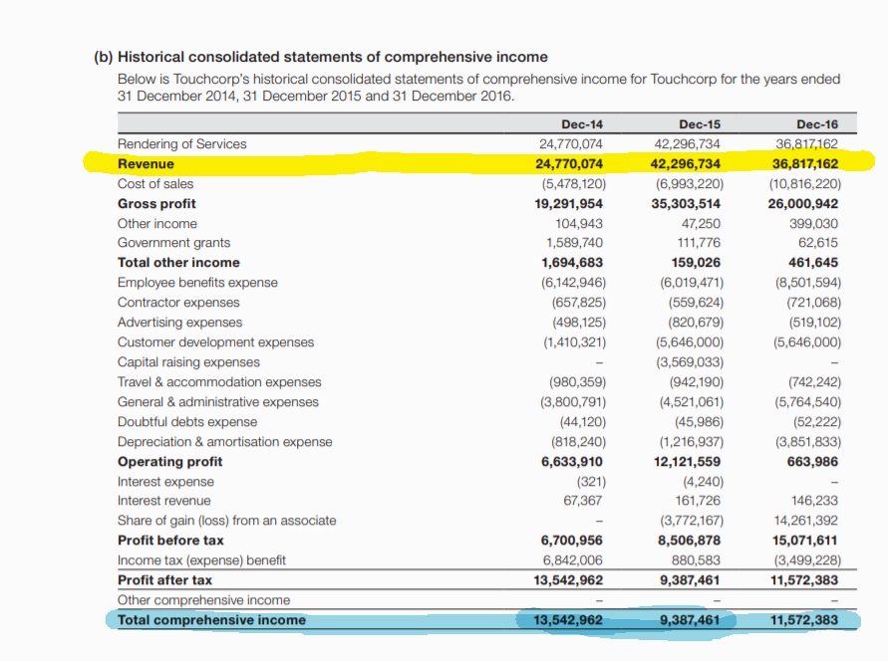Screen dimensions: 888x661
Task: Click 'Share of gain (loss) from an associate'
Action: click(226, 521)
